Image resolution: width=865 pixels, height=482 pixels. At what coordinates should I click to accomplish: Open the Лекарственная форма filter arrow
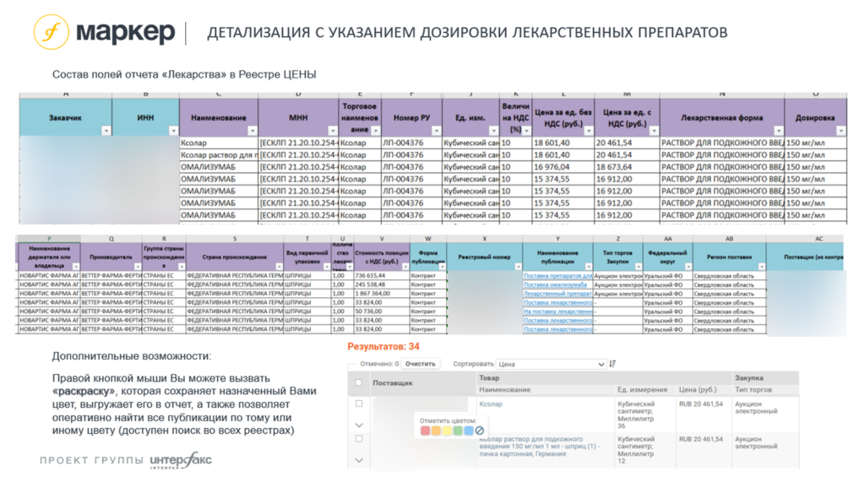(778, 131)
